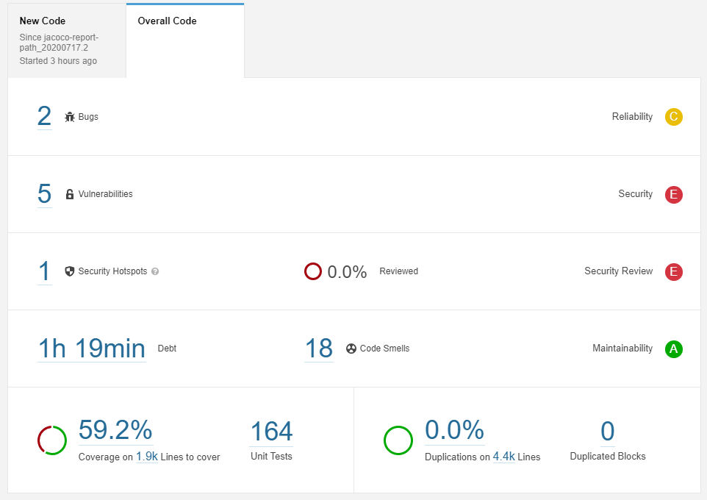Open the 1 security hotspot link
The image size is (707, 500).
[x=45, y=271]
